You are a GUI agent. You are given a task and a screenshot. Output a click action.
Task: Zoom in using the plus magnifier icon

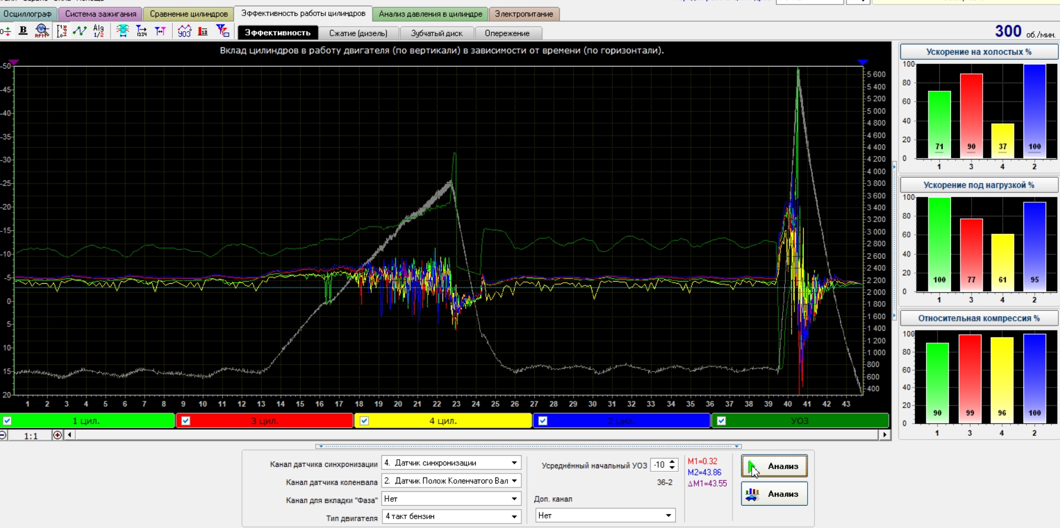click(57, 435)
